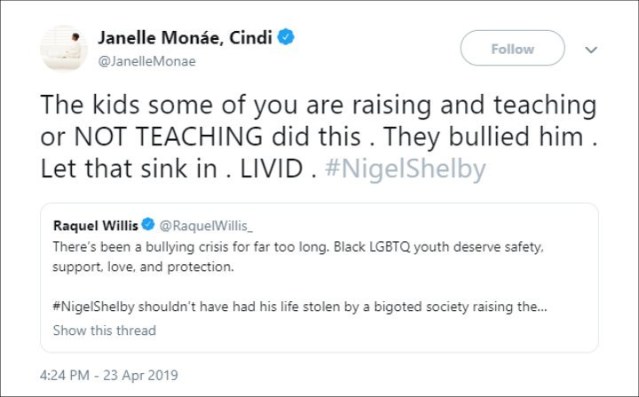Open the Janelle Monáe, Cindi display name
639x397 pixels.
(x=185, y=38)
